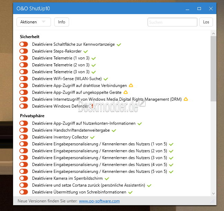Image resolution: width=224 pixels, height=211 pixels.
Task: Focus the Suchen search field
Action: [x=172, y=22]
